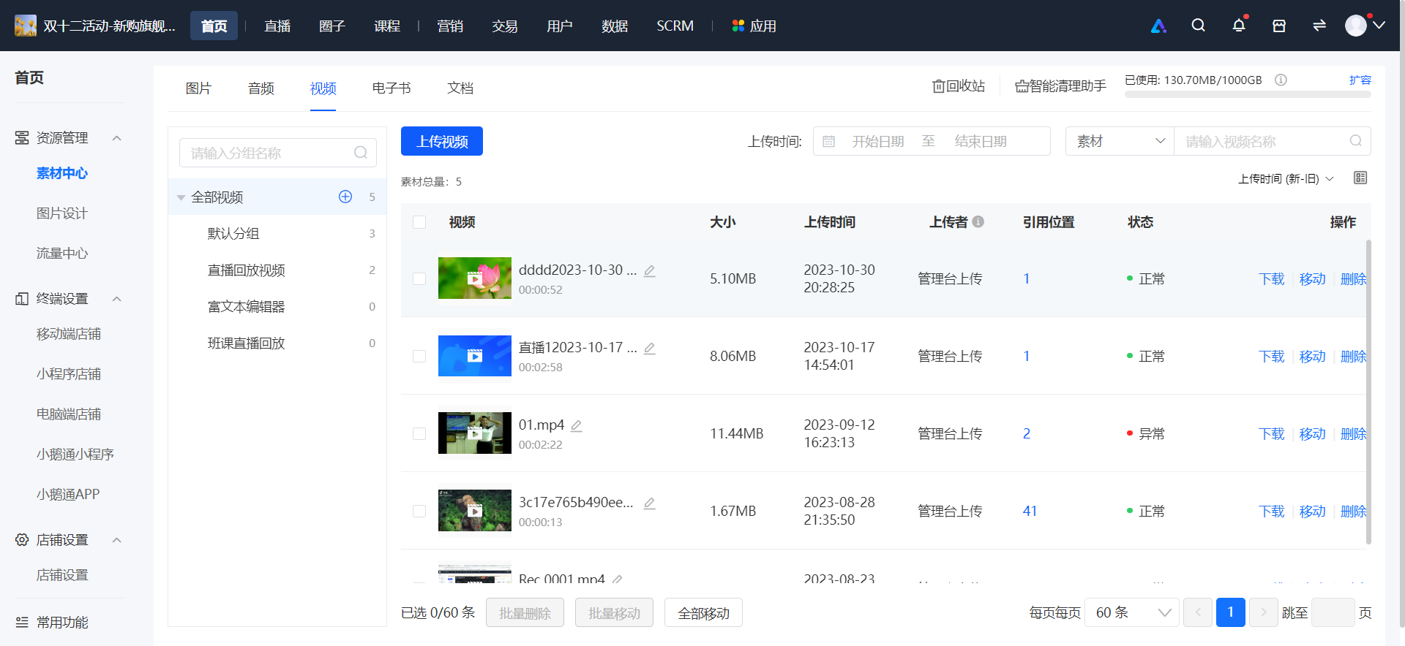Open 常用功能 in the sidebar

click(x=62, y=622)
